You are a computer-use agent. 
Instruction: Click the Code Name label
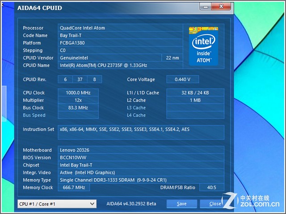(35, 35)
